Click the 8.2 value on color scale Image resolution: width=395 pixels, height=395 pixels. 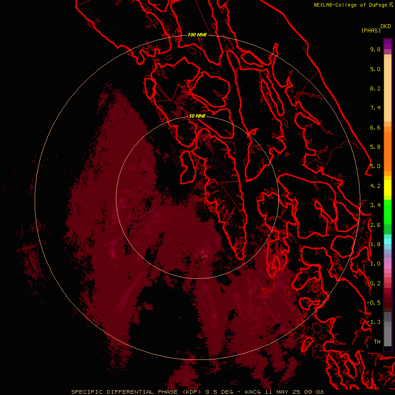pos(375,88)
